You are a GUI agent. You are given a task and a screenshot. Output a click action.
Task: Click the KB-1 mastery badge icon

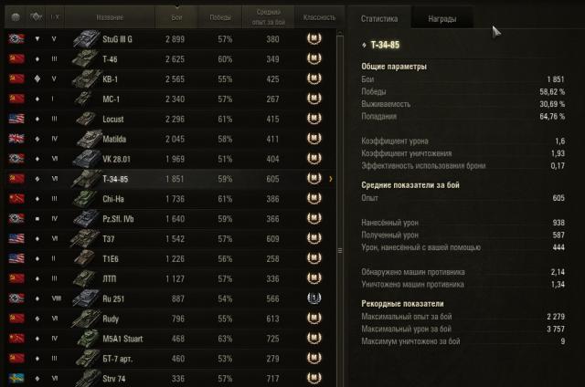(314, 79)
